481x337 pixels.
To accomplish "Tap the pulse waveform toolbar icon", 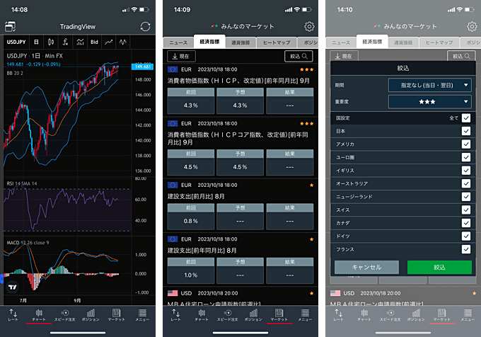I will pyautogui.click(x=123, y=42).
